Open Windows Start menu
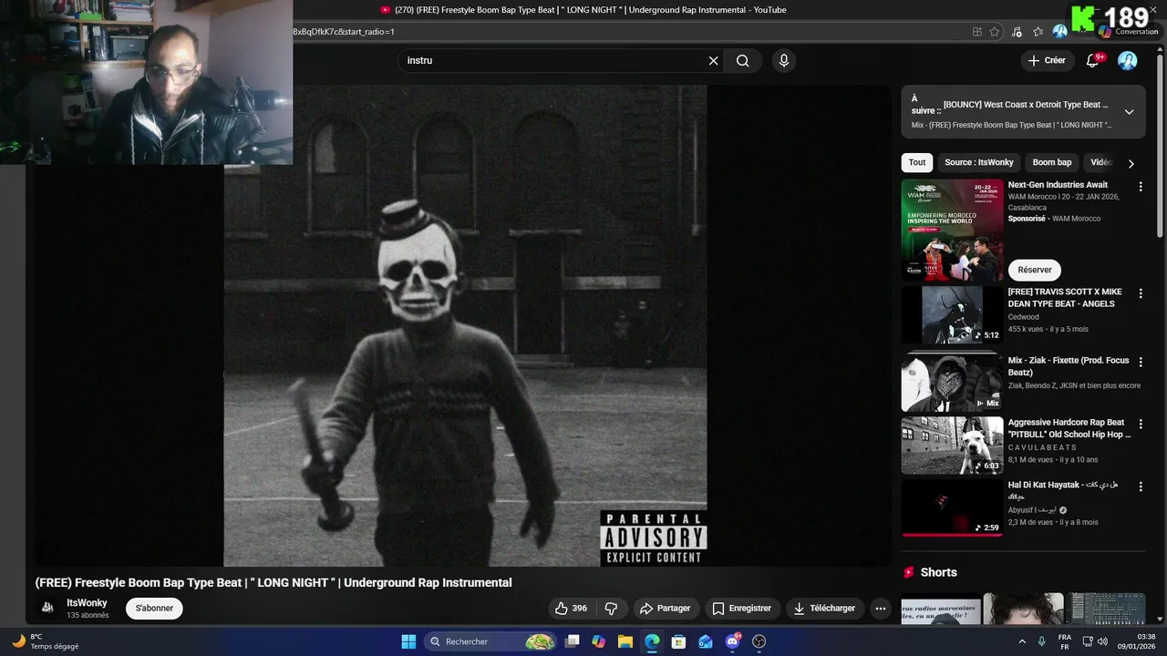 408,641
